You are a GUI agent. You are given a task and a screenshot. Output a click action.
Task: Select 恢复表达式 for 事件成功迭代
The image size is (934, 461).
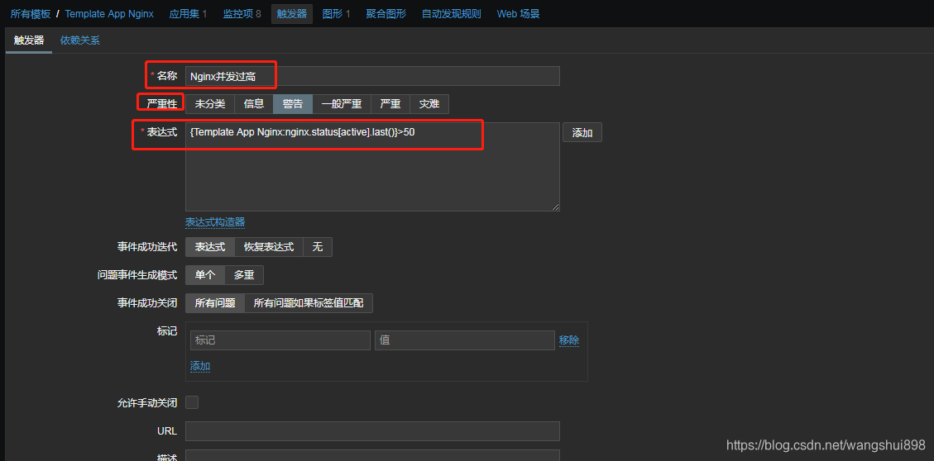[x=269, y=247]
